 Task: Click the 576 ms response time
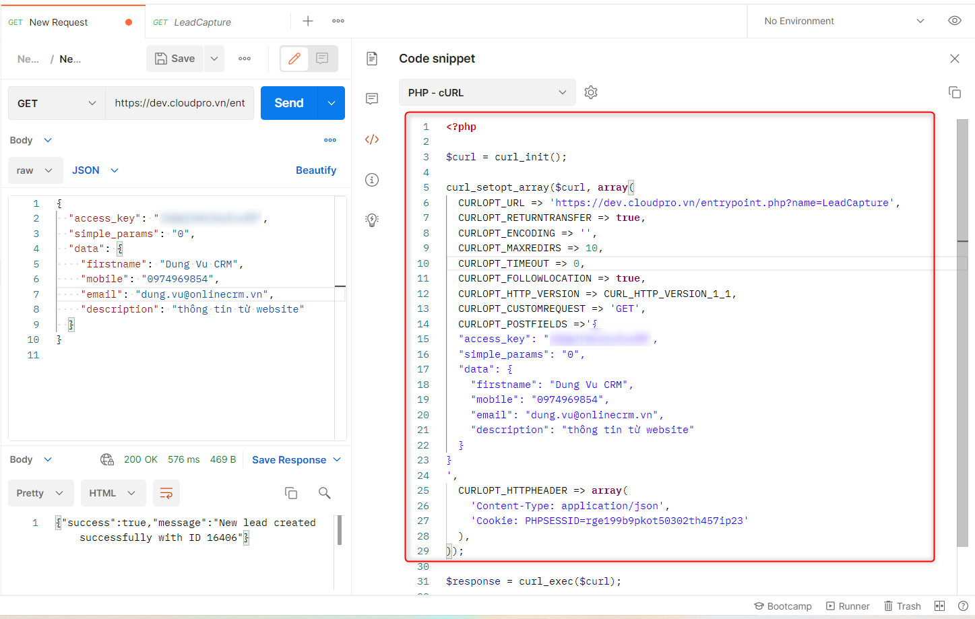(184, 459)
